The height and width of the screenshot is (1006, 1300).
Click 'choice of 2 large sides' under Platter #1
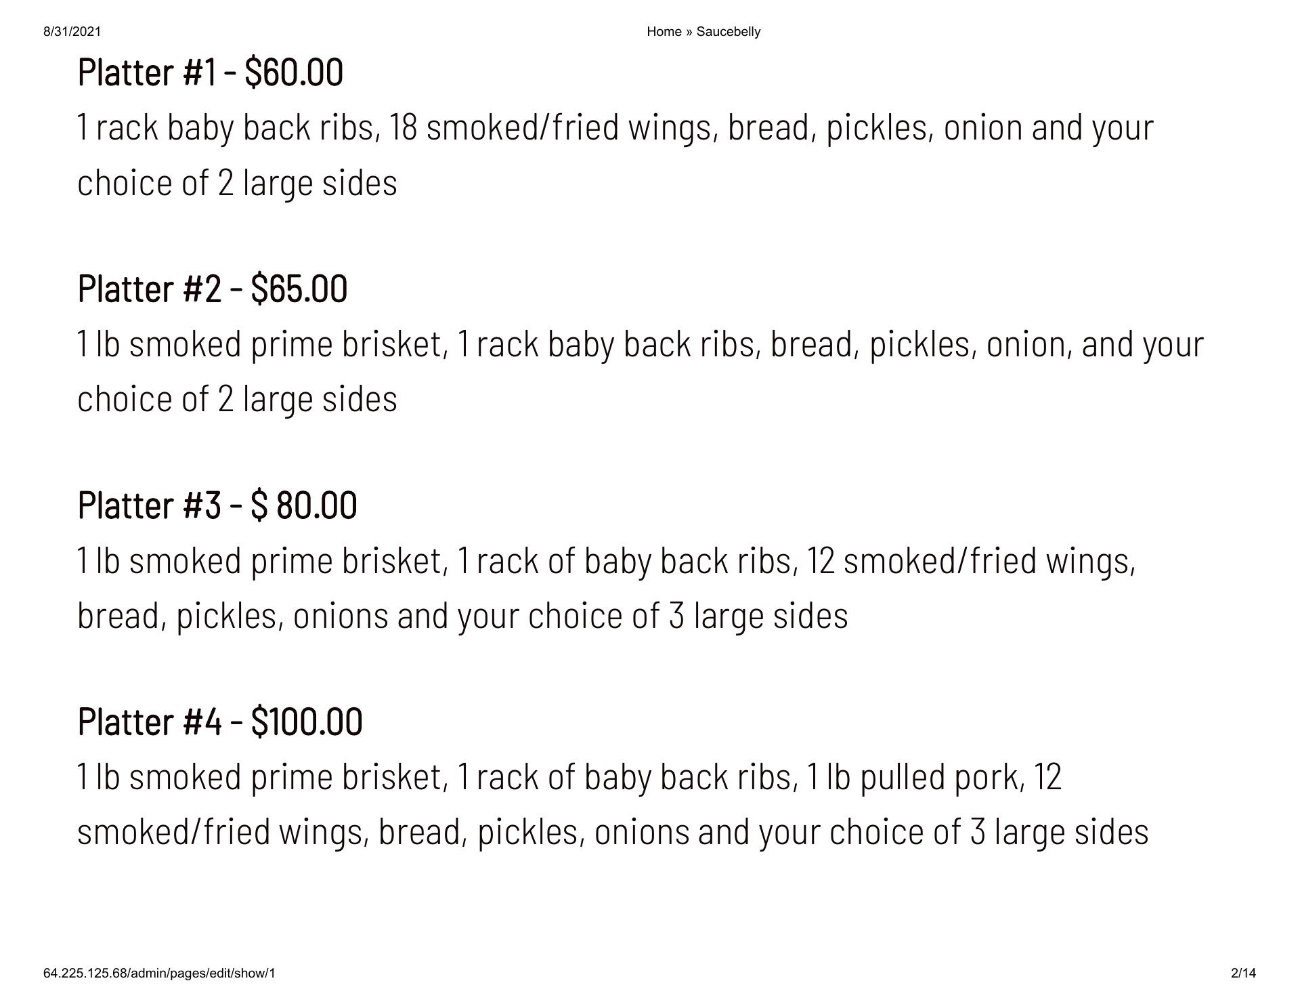[237, 184]
